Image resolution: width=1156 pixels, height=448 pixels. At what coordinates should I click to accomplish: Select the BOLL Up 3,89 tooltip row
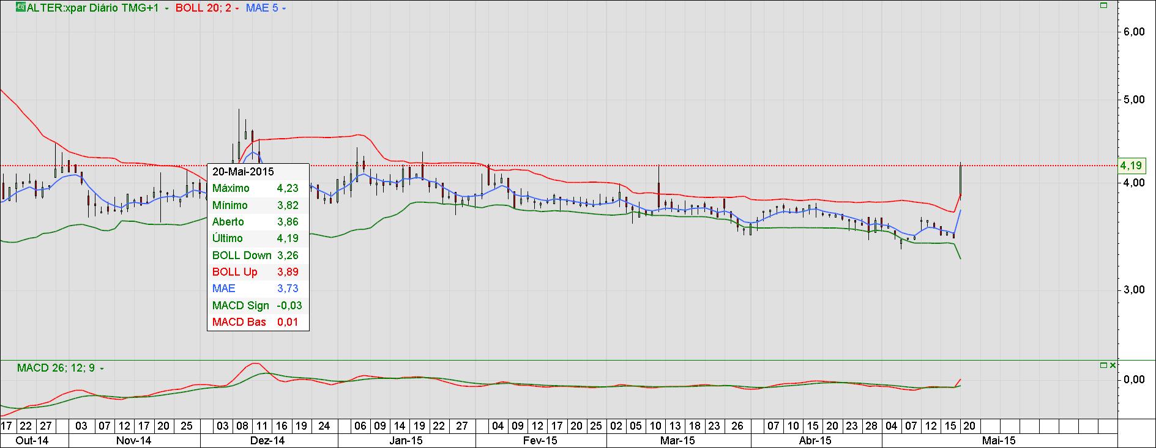pos(258,272)
